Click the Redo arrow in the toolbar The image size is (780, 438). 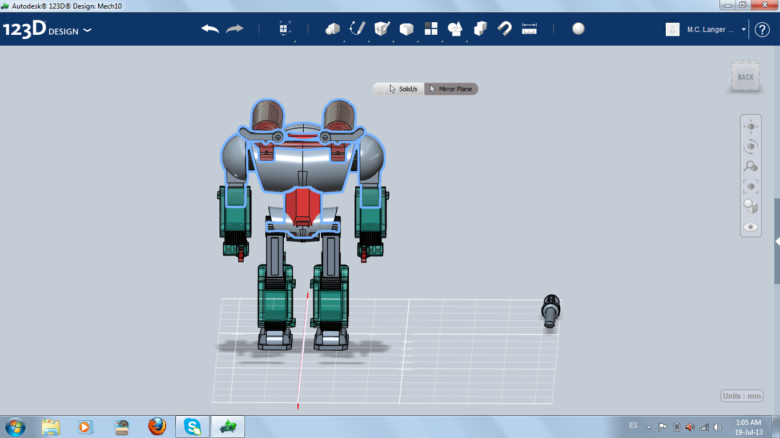[235, 29]
